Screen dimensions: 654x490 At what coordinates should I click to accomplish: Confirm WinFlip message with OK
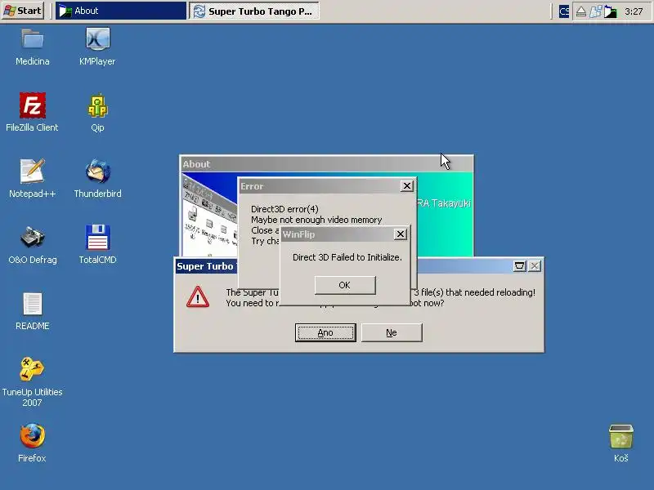[345, 285]
